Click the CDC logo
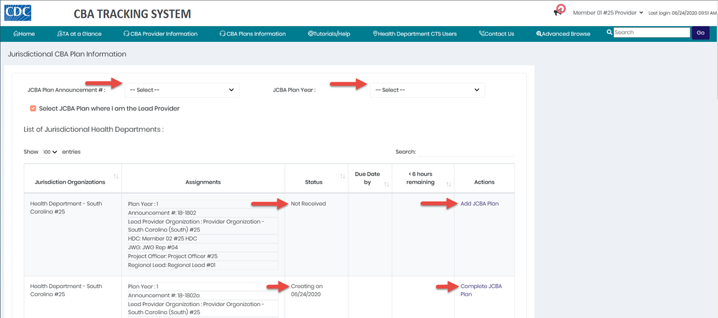Viewport: 718px width, 318px height. 18,12
